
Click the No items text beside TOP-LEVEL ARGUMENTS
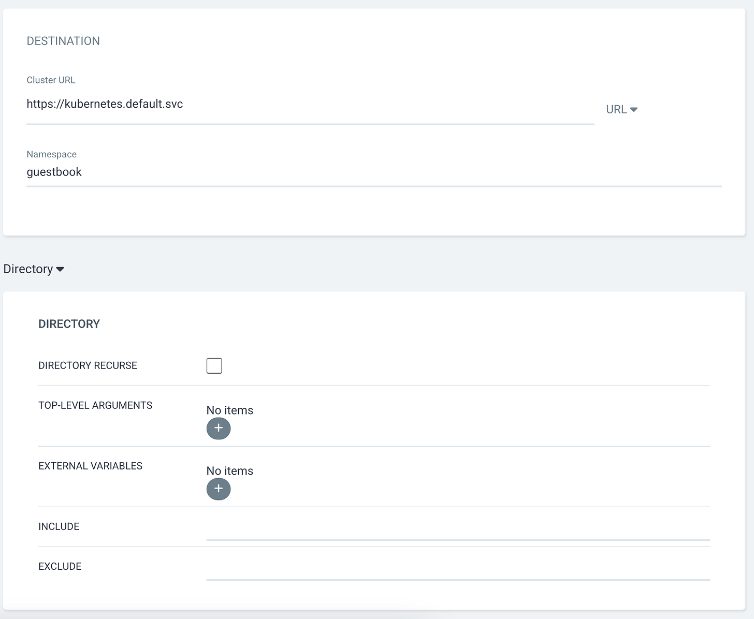(x=229, y=410)
